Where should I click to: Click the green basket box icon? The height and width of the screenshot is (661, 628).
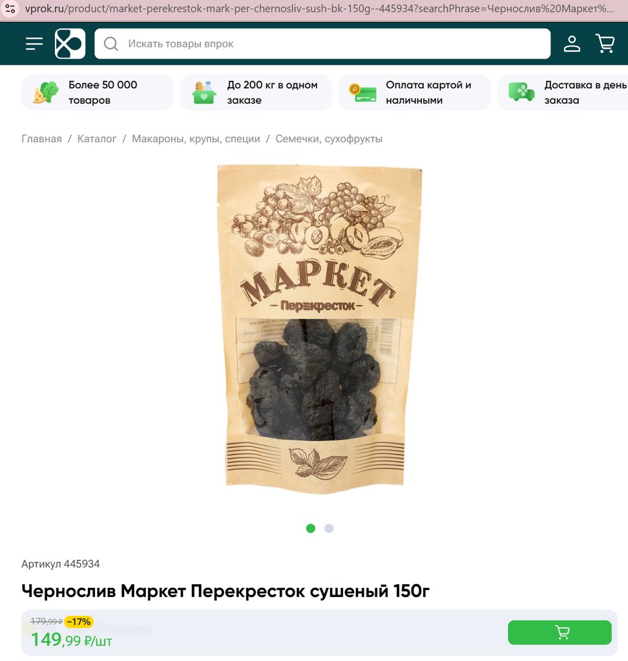pyautogui.click(x=204, y=92)
